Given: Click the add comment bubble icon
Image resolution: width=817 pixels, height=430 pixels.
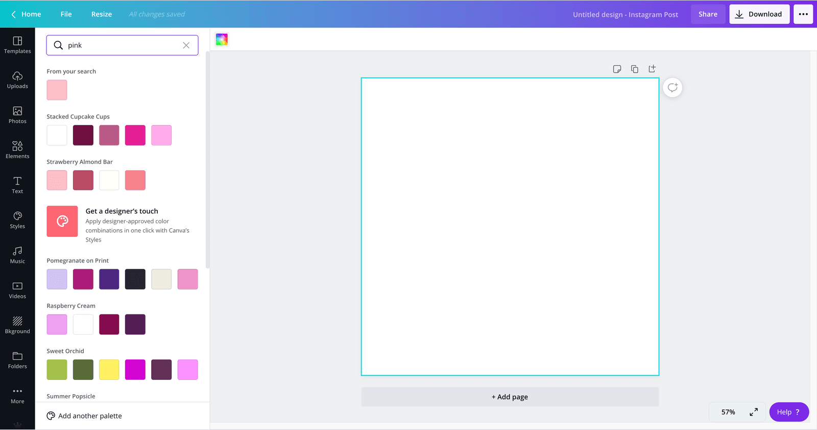Looking at the screenshot, I should click(672, 88).
